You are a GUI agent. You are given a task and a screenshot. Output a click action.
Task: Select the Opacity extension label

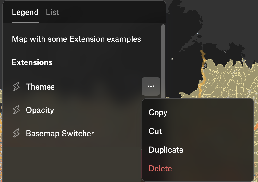pyautogui.click(x=40, y=110)
